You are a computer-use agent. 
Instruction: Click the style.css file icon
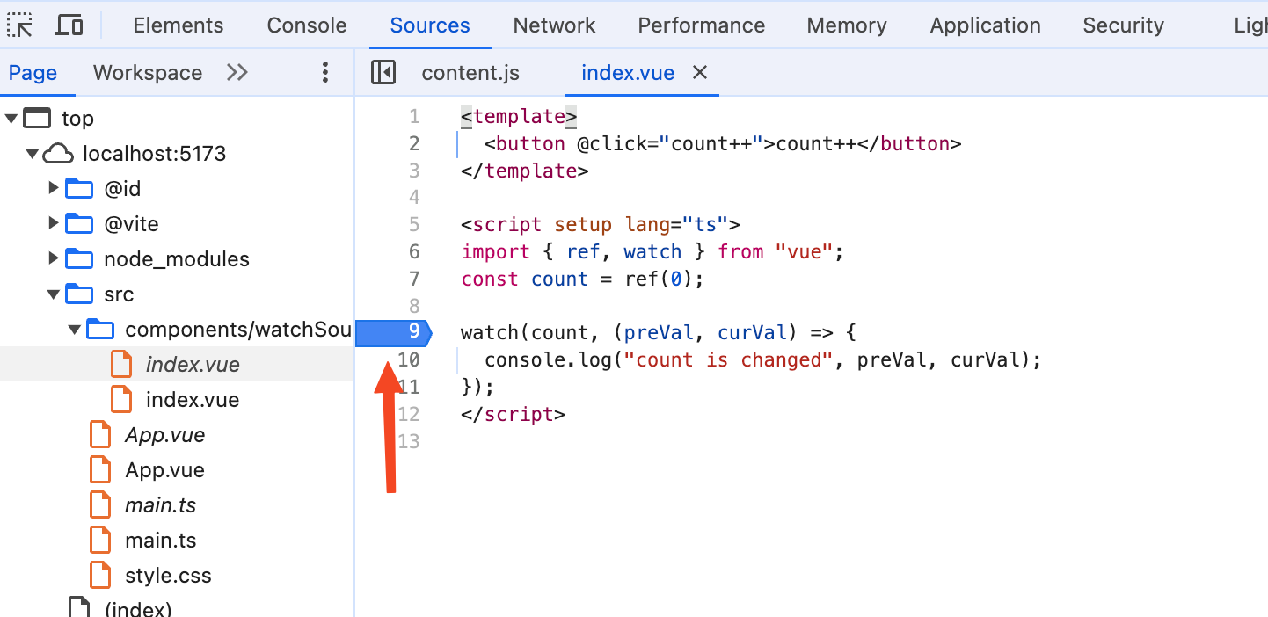click(100, 576)
